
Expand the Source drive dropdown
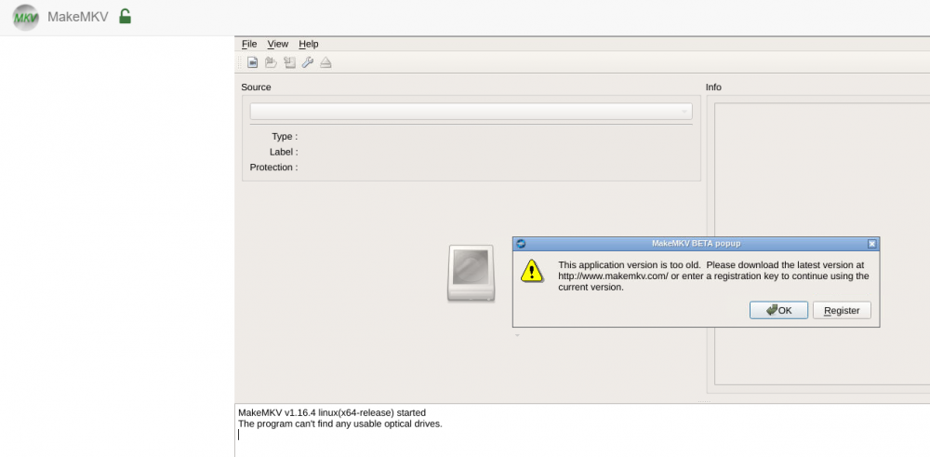click(471, 112)
